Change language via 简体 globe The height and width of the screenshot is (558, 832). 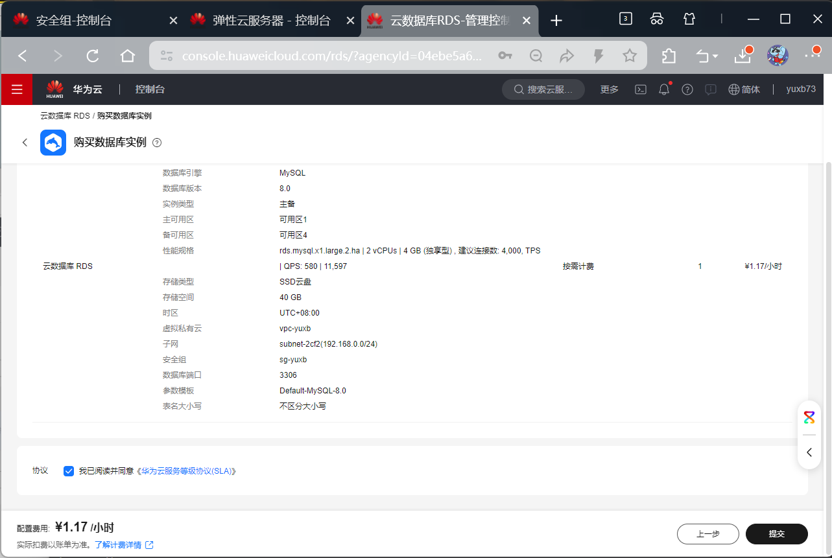click(744, 89)
